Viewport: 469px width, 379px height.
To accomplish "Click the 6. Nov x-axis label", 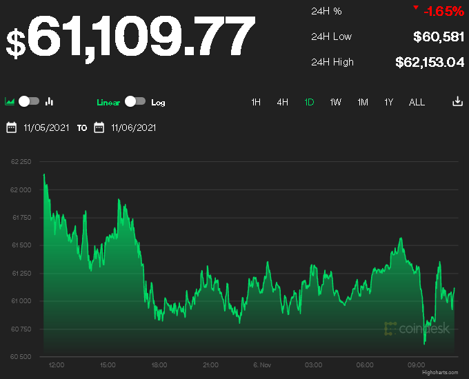I will pos(262,365).
